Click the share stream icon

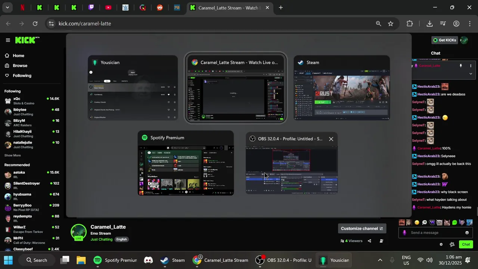(x=369, y=241)
